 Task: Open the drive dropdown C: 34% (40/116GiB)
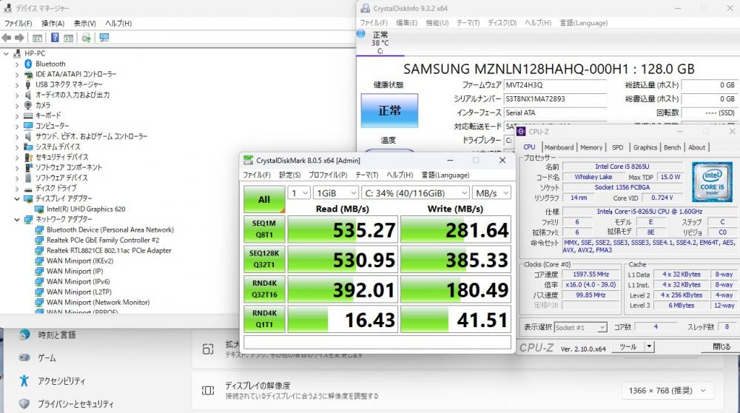pos(415,193)
